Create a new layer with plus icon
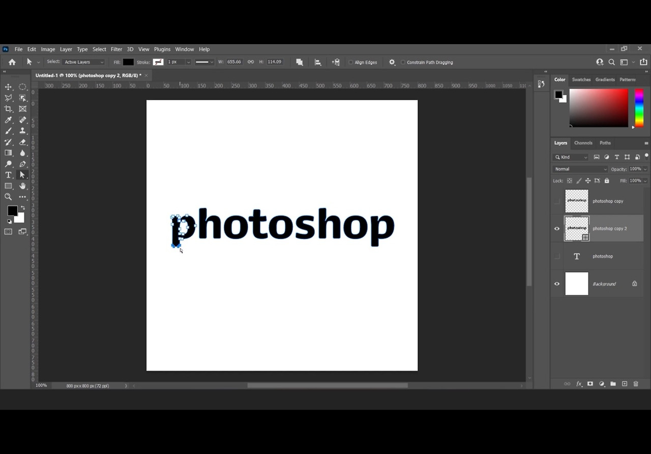Viewport: 651px width, 454px height. pos(625,384)
